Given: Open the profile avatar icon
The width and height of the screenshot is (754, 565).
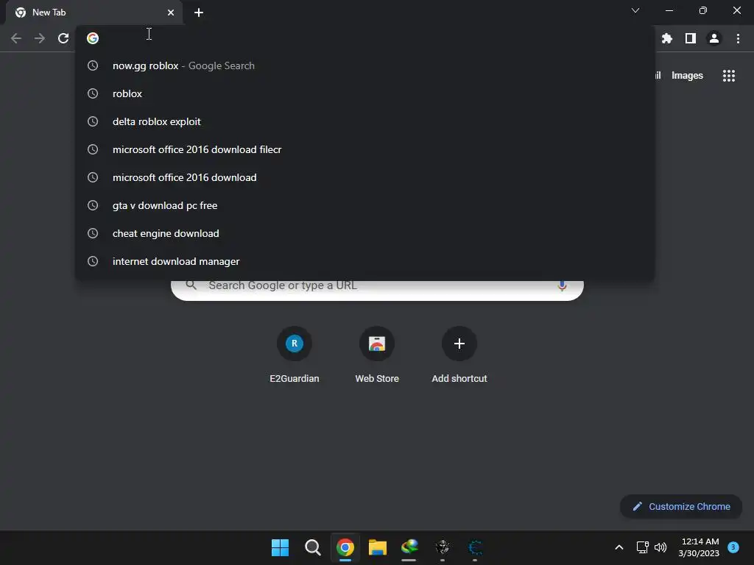Looking at the screenshot, I should pyautogui.click(x=714, y=38).
